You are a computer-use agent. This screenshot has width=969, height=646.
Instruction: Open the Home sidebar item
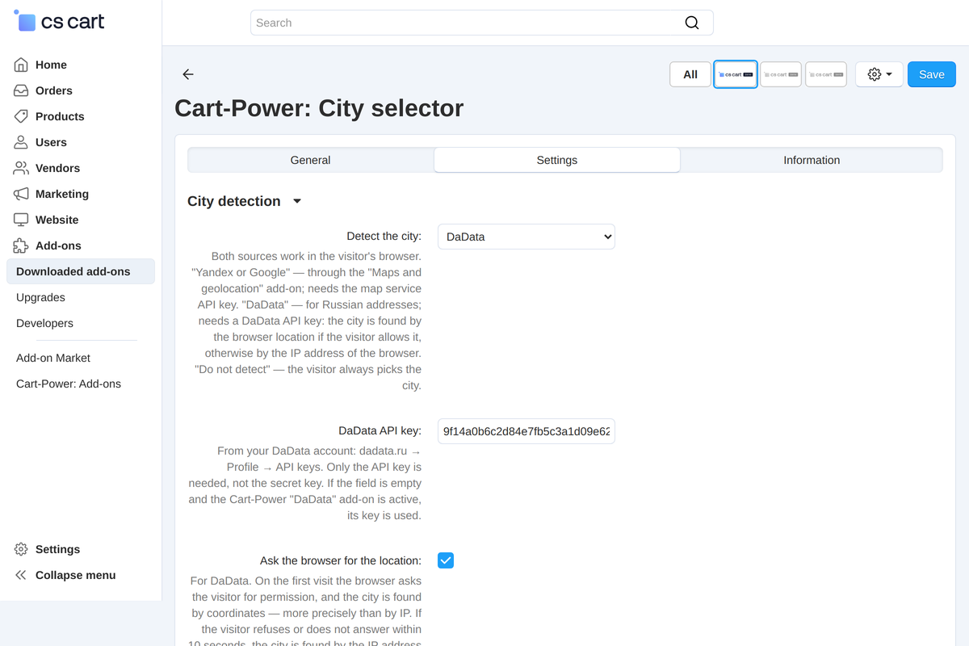pyautogui.click(x=51, y=65)
